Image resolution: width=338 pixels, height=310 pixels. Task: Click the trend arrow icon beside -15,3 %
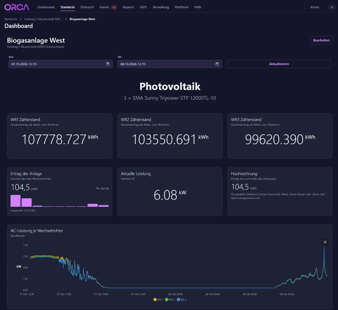tap(97, 188)
